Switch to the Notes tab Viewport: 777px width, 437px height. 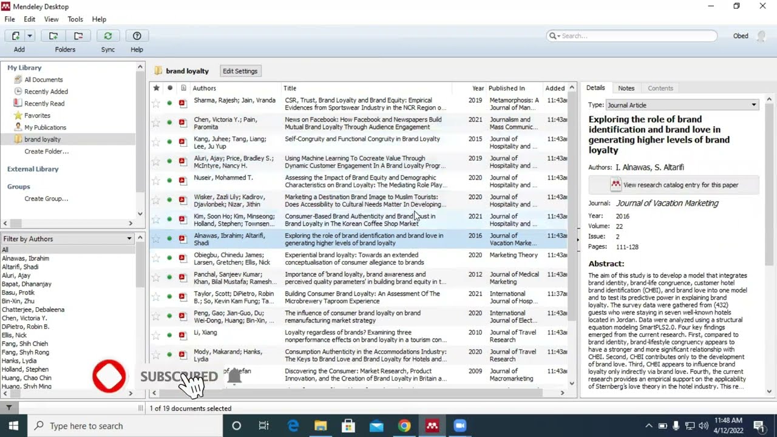coord(626,88)
